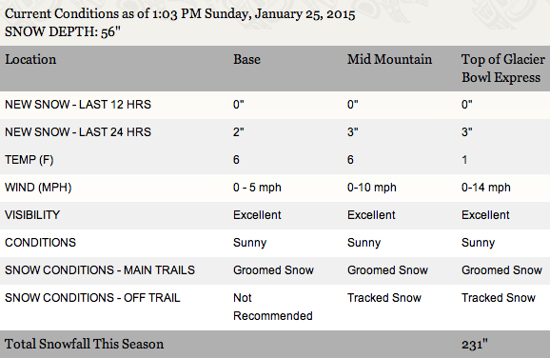Click the TEMP (F) row label

tap(29, 160)
